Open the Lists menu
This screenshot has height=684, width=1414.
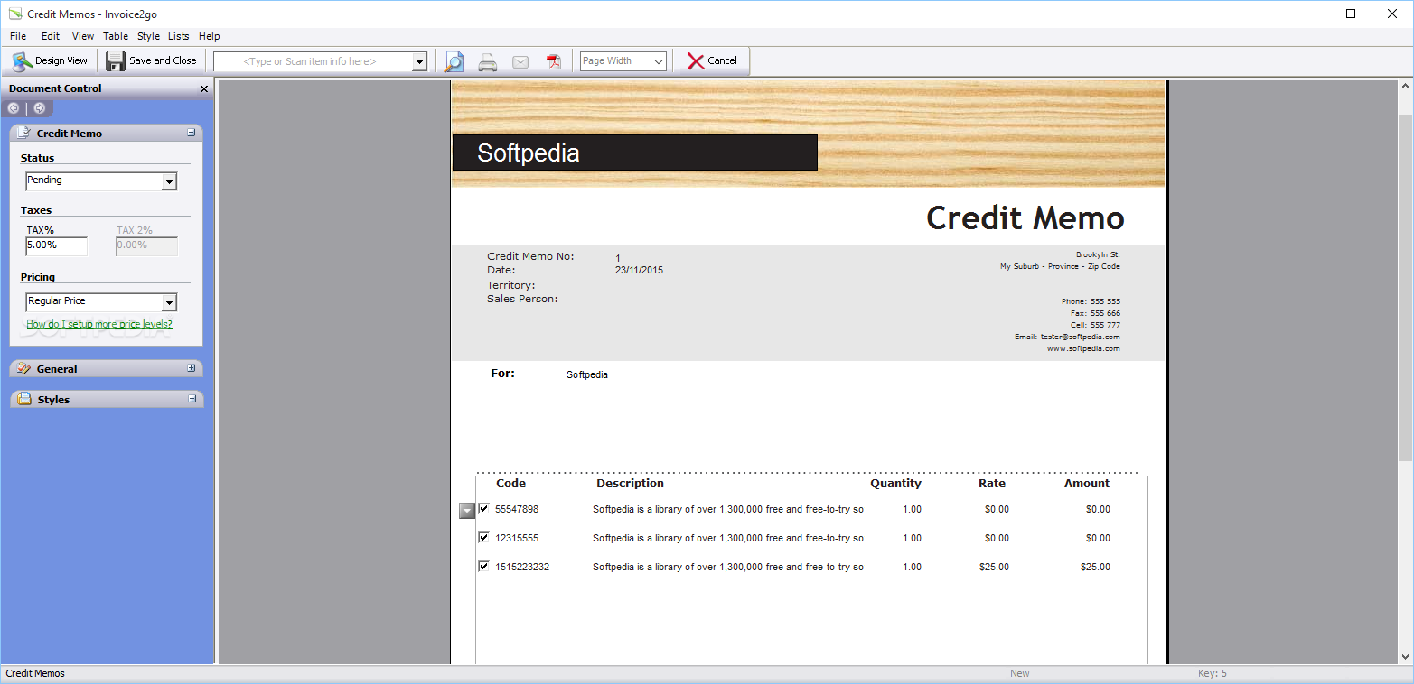(x=179, y=36)
